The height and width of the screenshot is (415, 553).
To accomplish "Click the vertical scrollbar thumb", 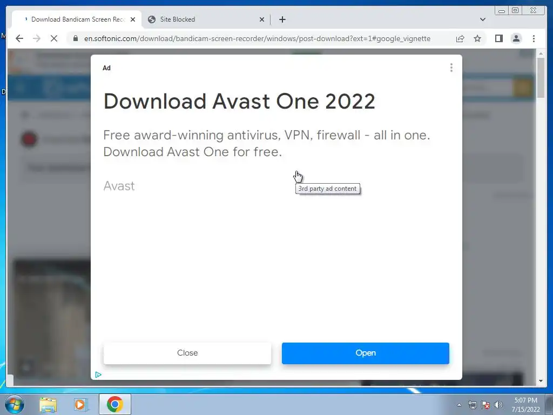I will click(541, 78).
